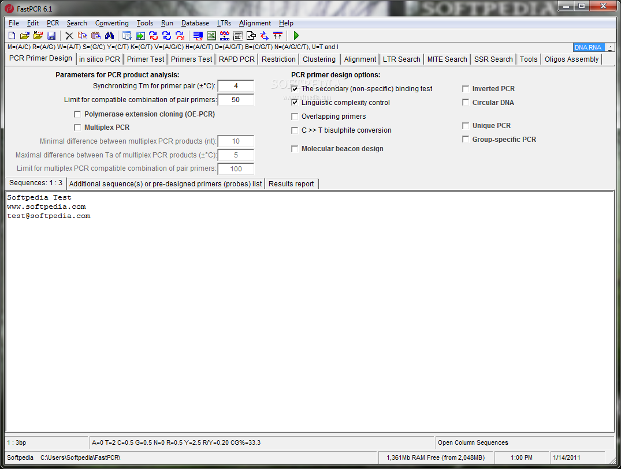
Task: Enable Polymerase extension cloning (OE-PCR) checkbox
Action: tap(77, 114)
